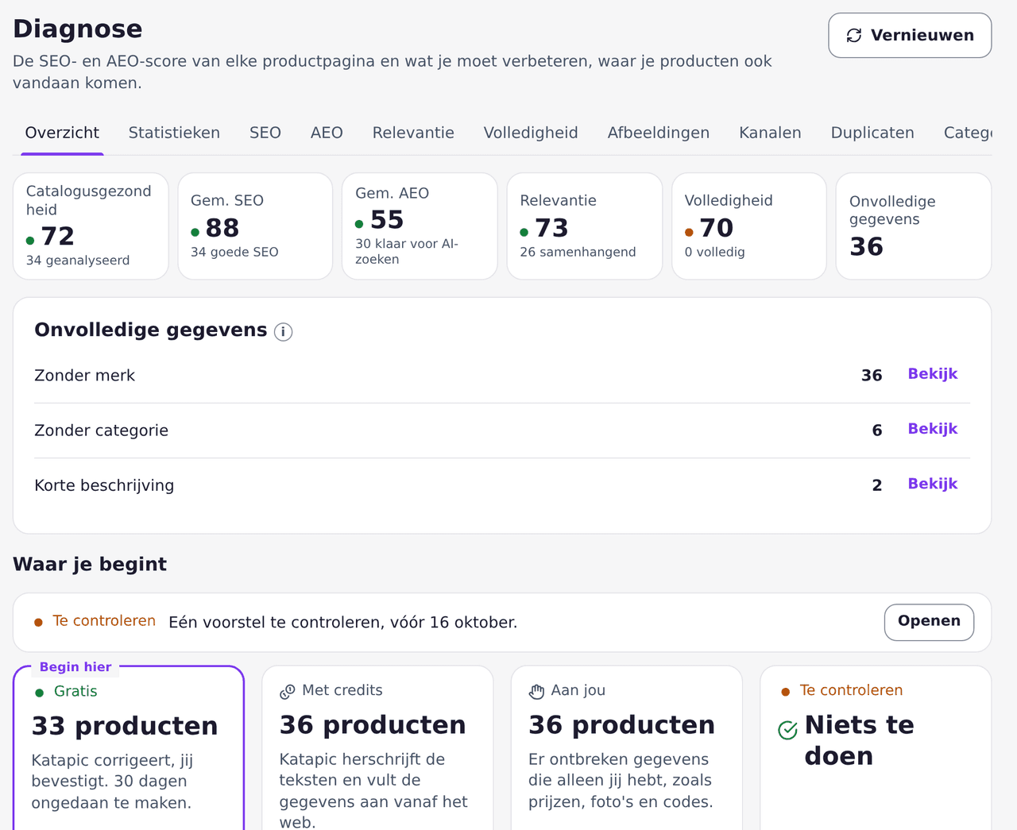Click the Openen button
The image size is (1017, 830).
929,622
